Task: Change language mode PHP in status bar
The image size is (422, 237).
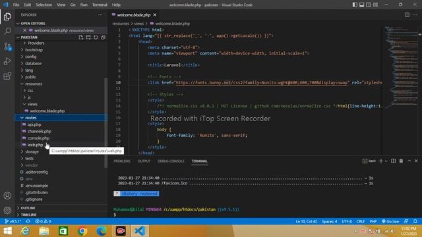Action: pyautogui.click(x=373, y=221)
